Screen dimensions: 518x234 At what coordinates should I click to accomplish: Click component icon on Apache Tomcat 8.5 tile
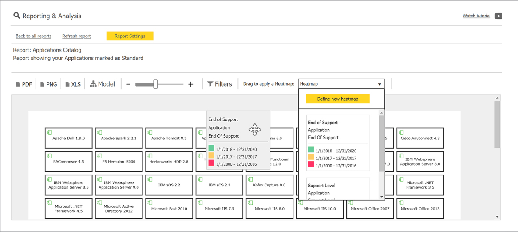(149, 132)
